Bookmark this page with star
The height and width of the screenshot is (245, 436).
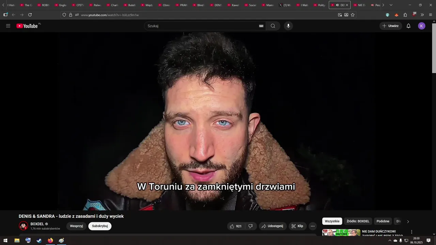pos(353,15)
